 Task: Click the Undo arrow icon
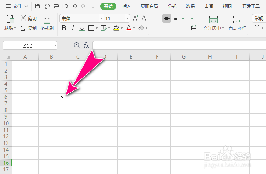click(x=74, y=7)
